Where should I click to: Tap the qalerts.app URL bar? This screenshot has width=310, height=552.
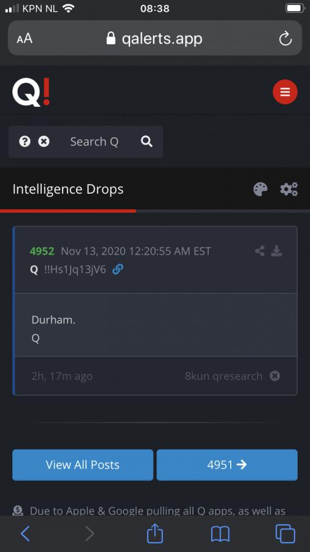click(155, 38)
